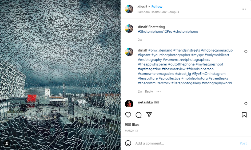Click the Post comment button

243,143
